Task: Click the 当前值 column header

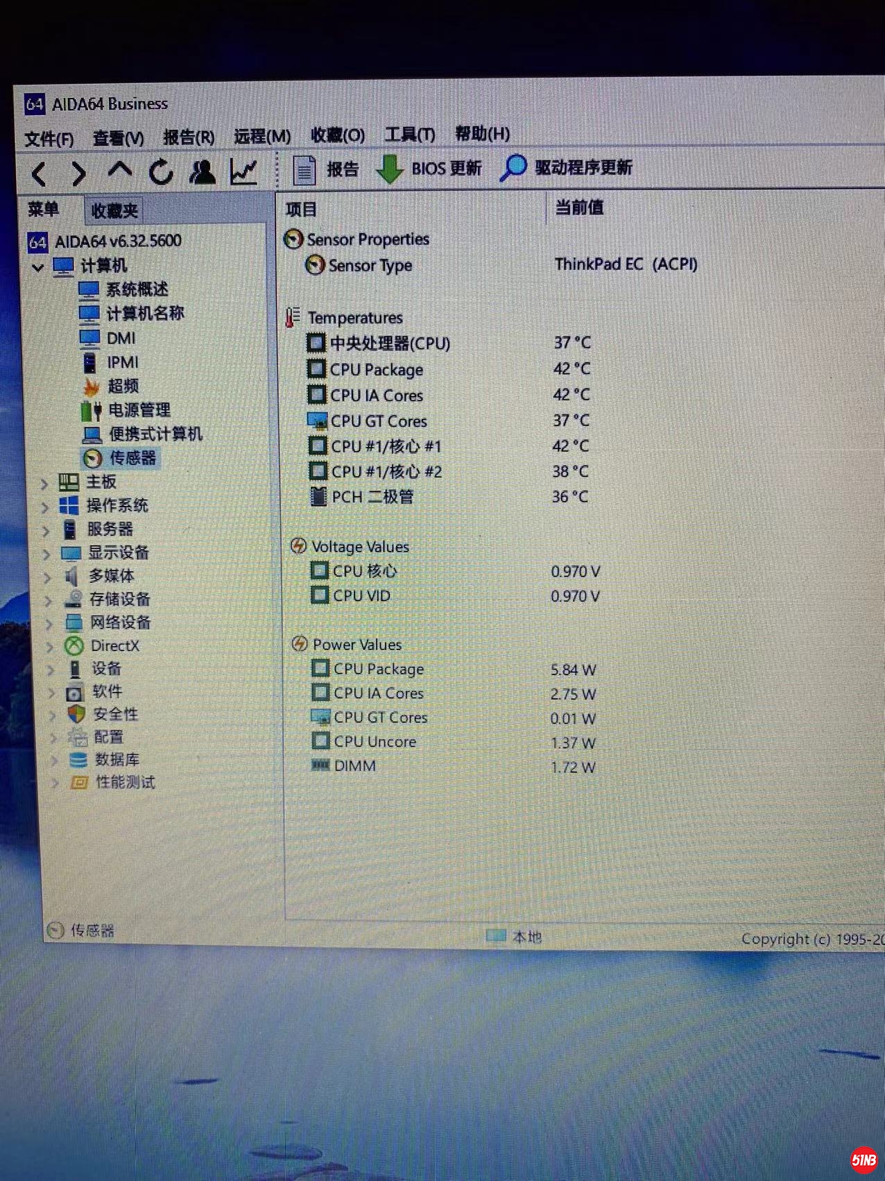Action: pyautogui.click(x=579, y=207)
